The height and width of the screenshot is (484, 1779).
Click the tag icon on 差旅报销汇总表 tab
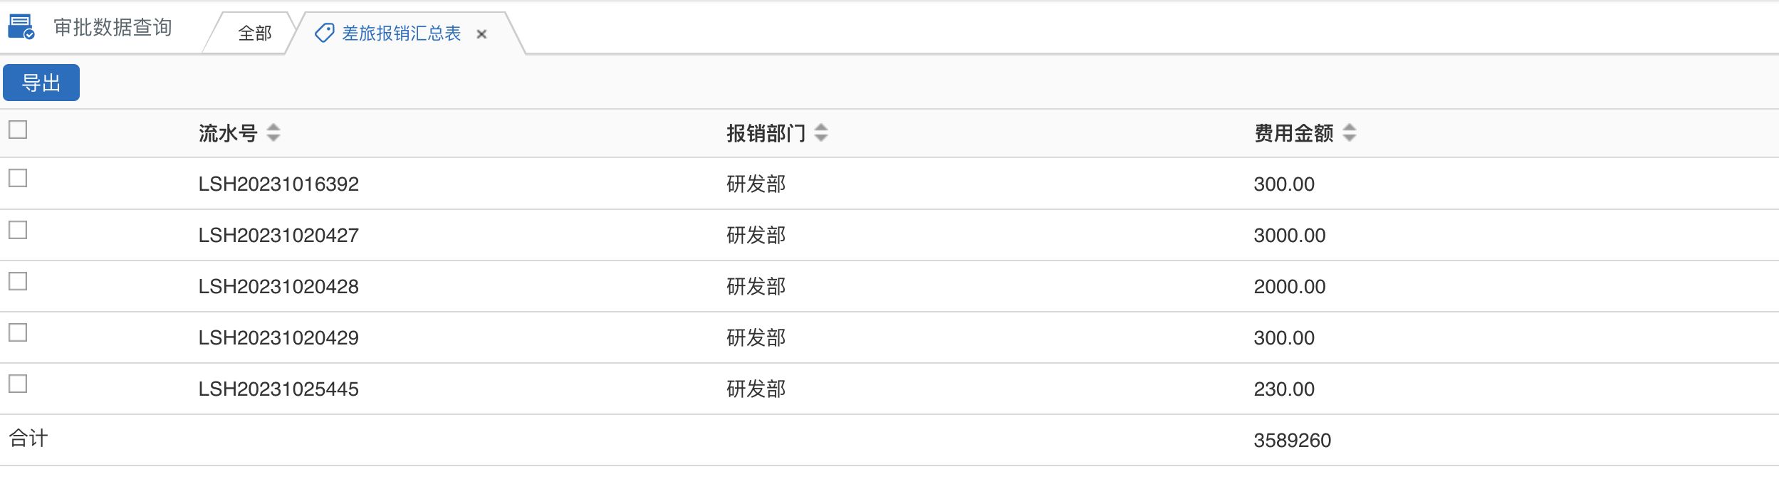324,33
